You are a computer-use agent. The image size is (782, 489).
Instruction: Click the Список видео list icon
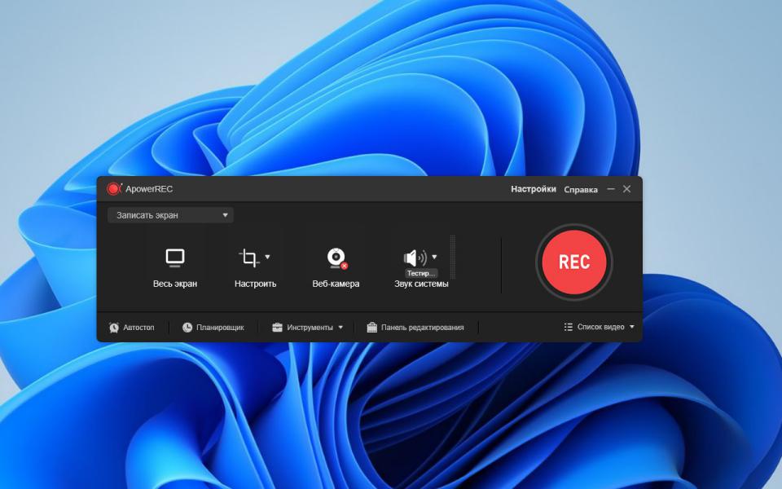[x=568, y=327]
